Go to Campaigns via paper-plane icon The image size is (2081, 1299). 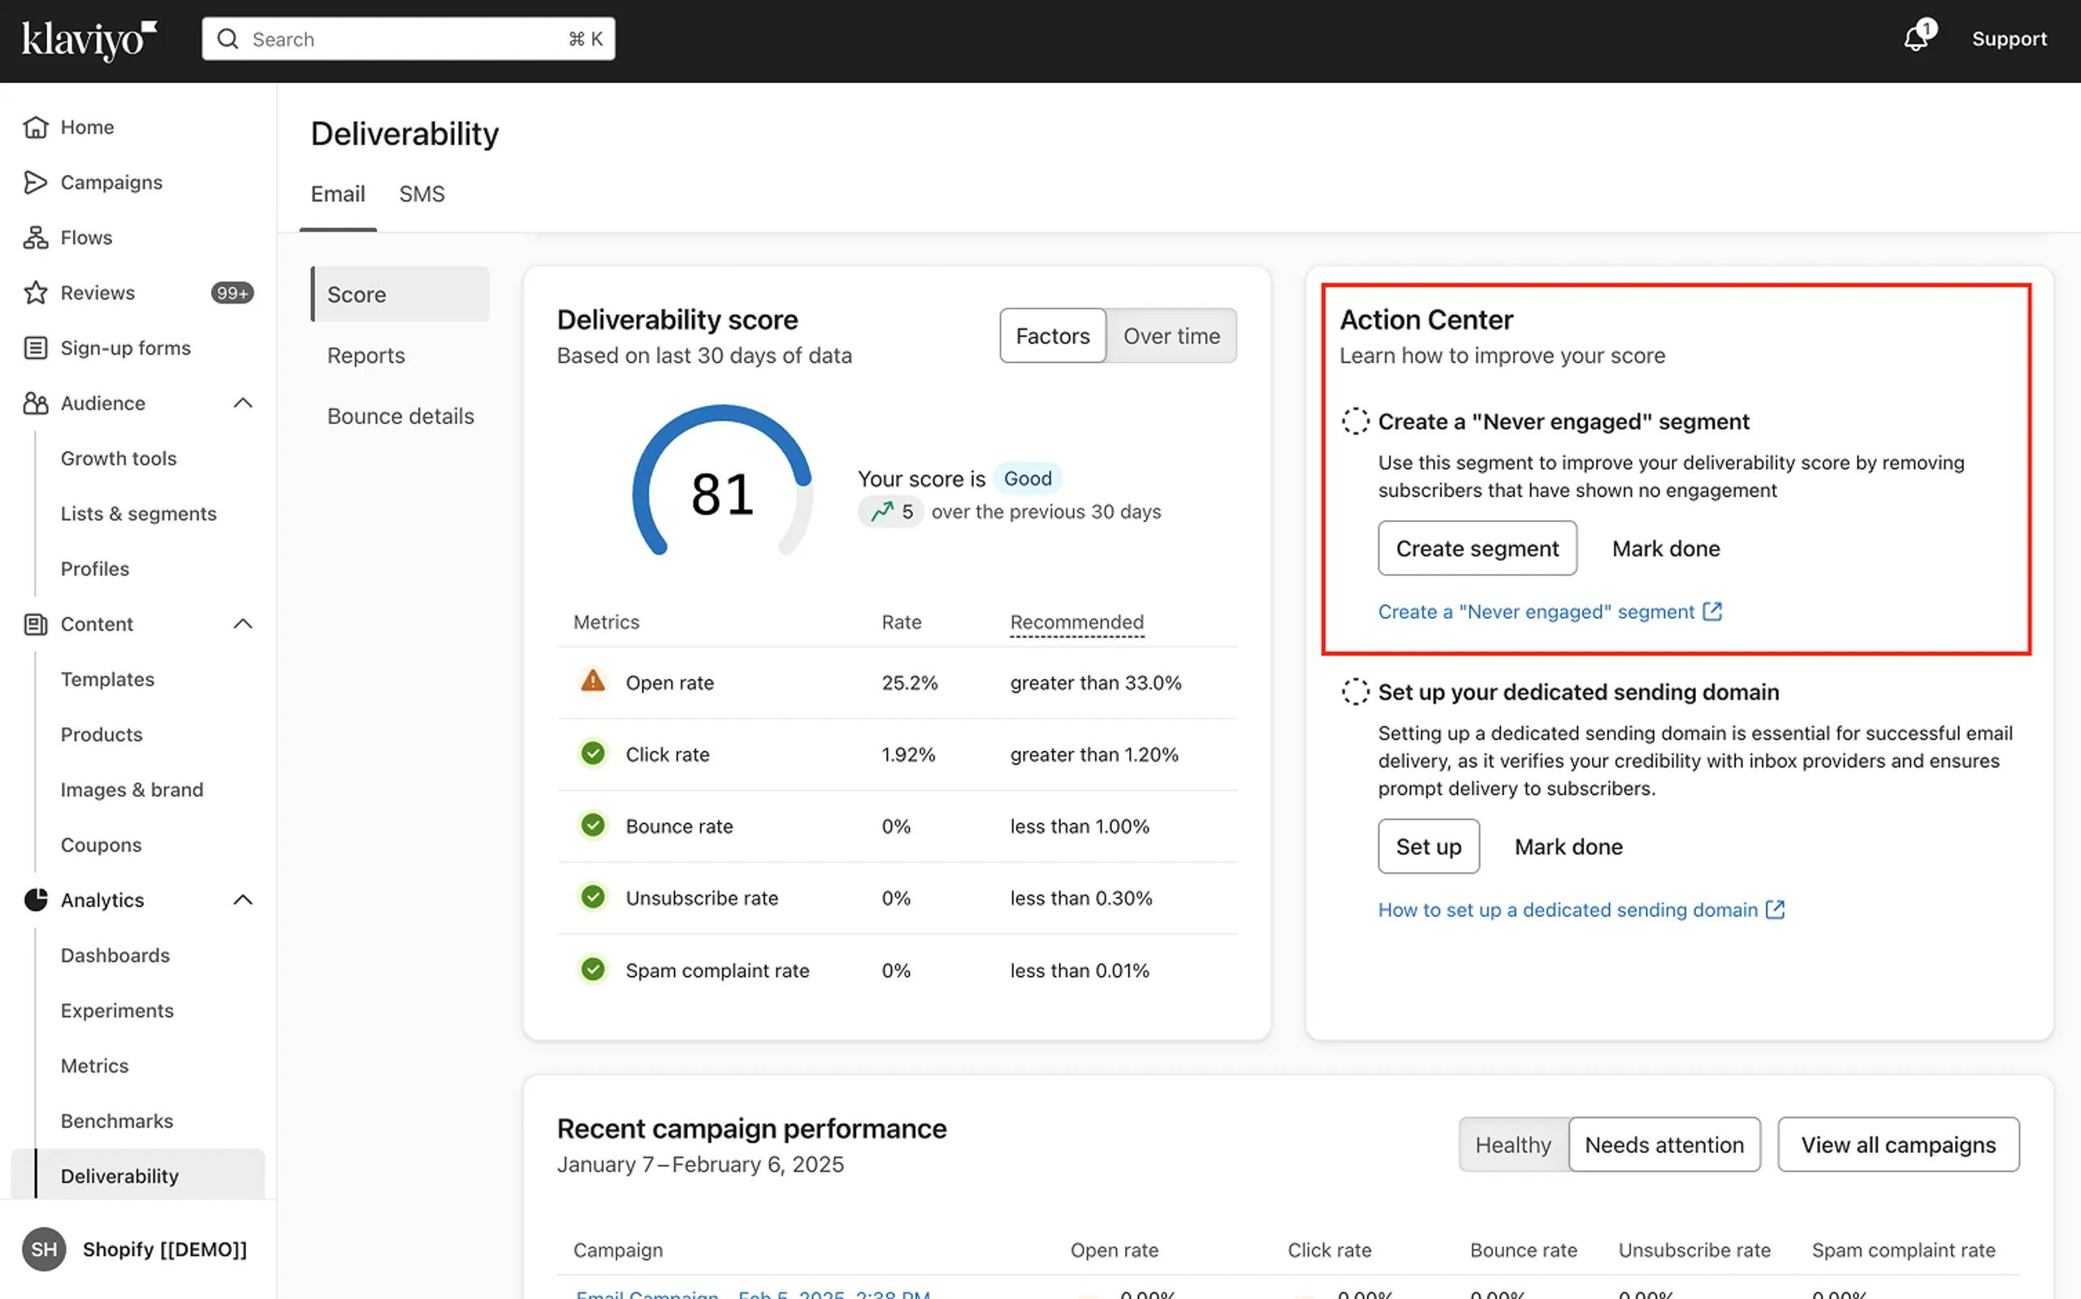pyautogui.click(x=35, y=182)
